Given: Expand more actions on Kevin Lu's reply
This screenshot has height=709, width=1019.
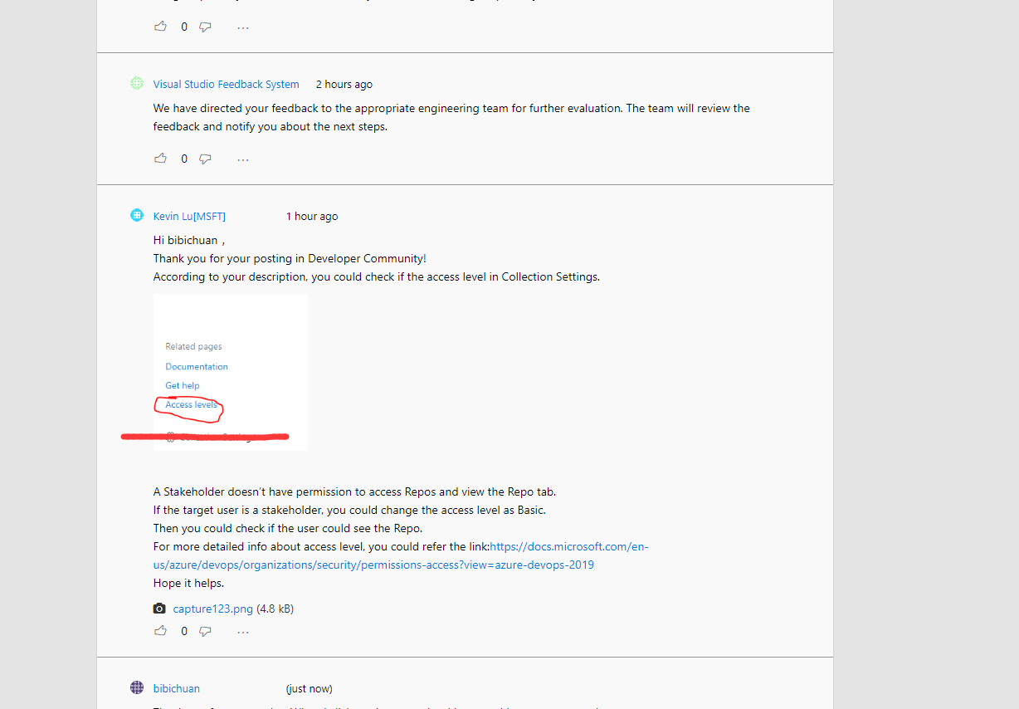Looking at the screenshot, I should (243, 632).
